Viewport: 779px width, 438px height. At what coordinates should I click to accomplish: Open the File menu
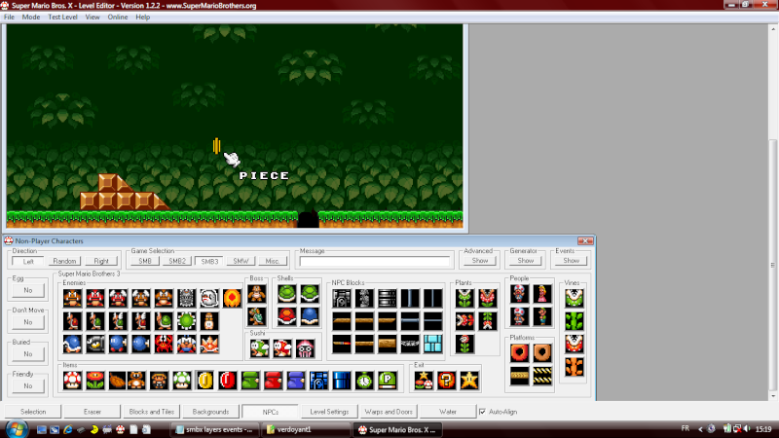[9, 17]
